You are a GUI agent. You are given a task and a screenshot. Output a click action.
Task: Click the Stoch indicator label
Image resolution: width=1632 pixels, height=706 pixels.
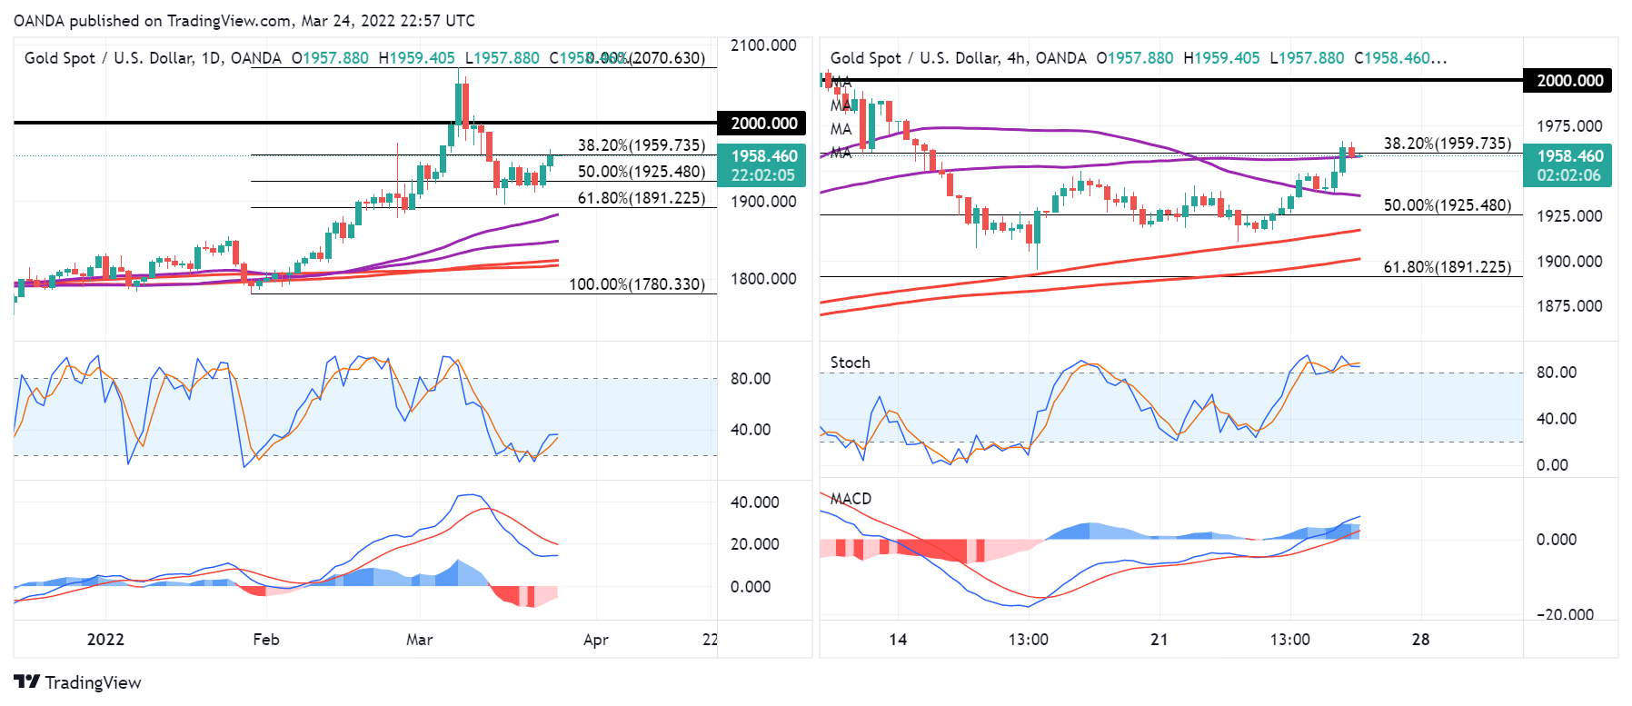pos(851,363)
